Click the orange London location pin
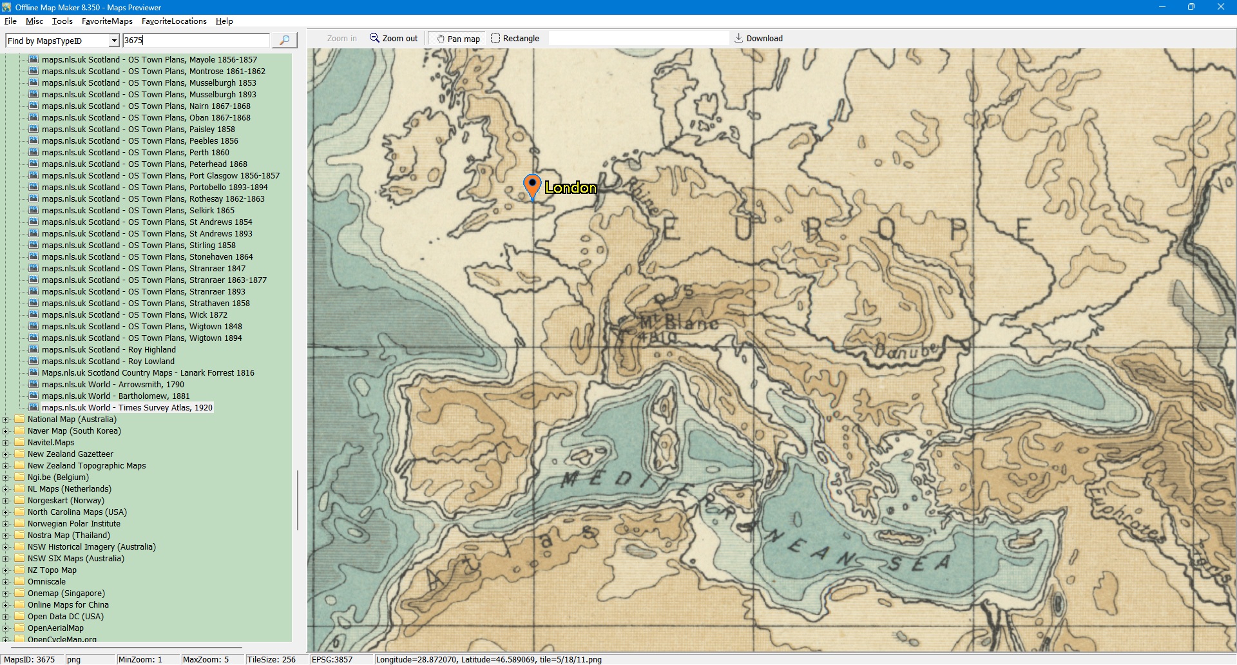 [x=532, y=186]
